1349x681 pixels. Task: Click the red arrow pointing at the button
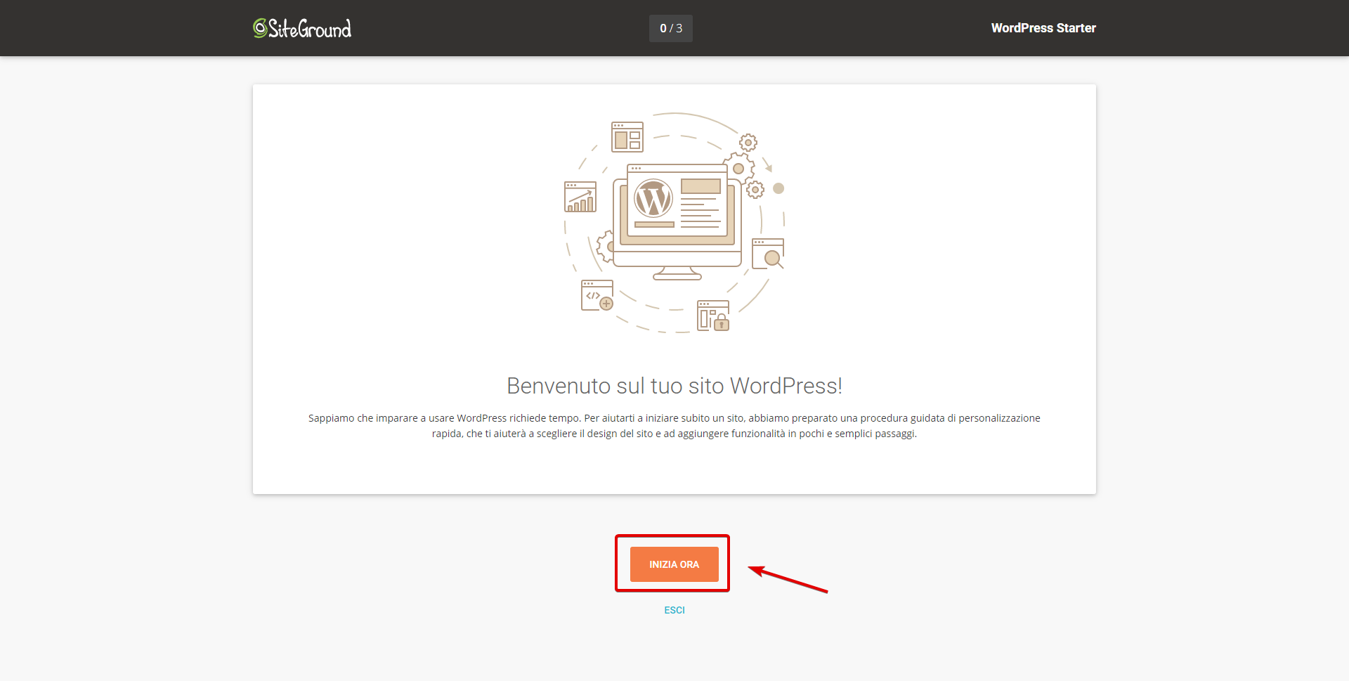click(x=788, y=579)
